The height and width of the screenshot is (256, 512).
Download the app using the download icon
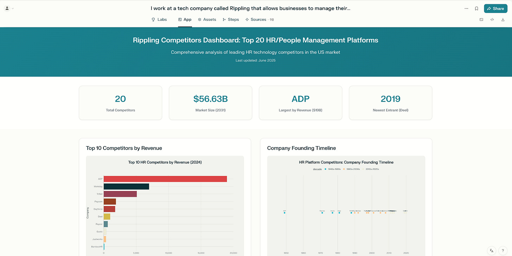(x=503, y=20)
